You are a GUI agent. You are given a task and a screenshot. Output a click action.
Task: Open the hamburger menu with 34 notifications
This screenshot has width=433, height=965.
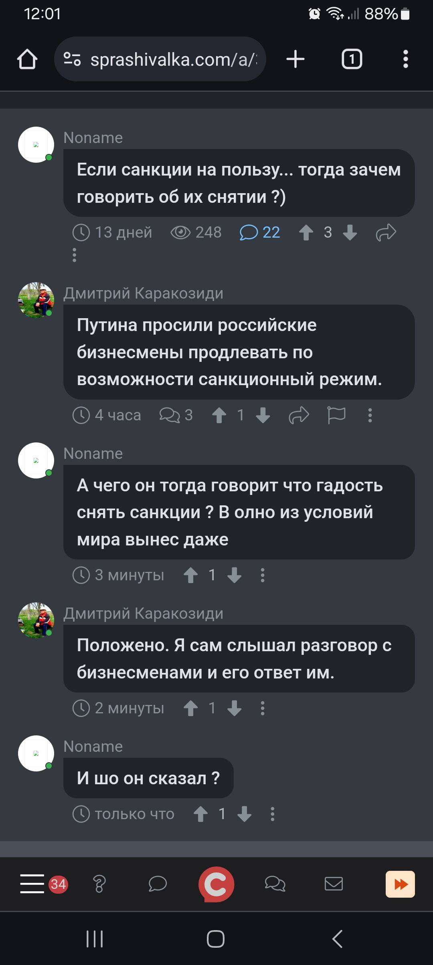click(x=44, y=884)
